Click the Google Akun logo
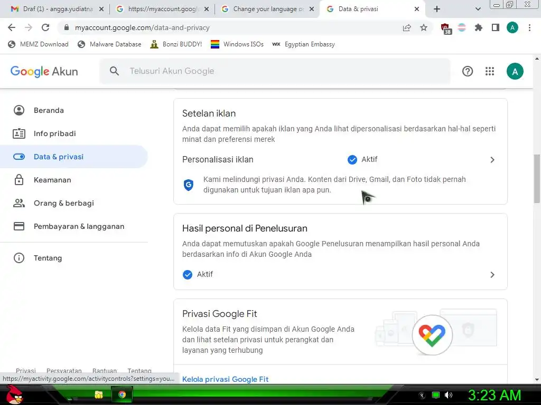The height and width of the screenshot is (405, 541). coord(44,71)
